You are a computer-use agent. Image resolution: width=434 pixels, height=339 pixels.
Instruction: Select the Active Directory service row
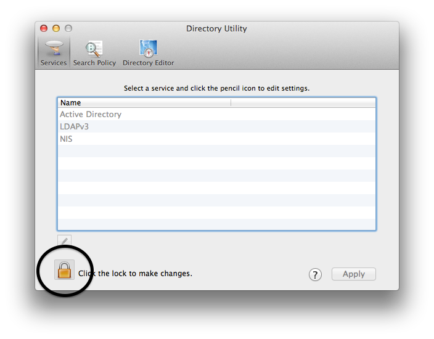point(91,115)
